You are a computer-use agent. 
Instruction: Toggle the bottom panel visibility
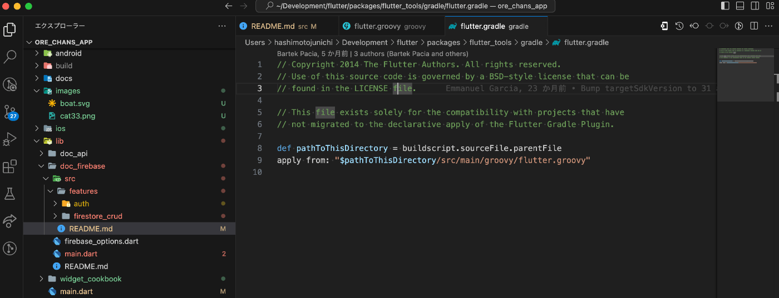740,6
